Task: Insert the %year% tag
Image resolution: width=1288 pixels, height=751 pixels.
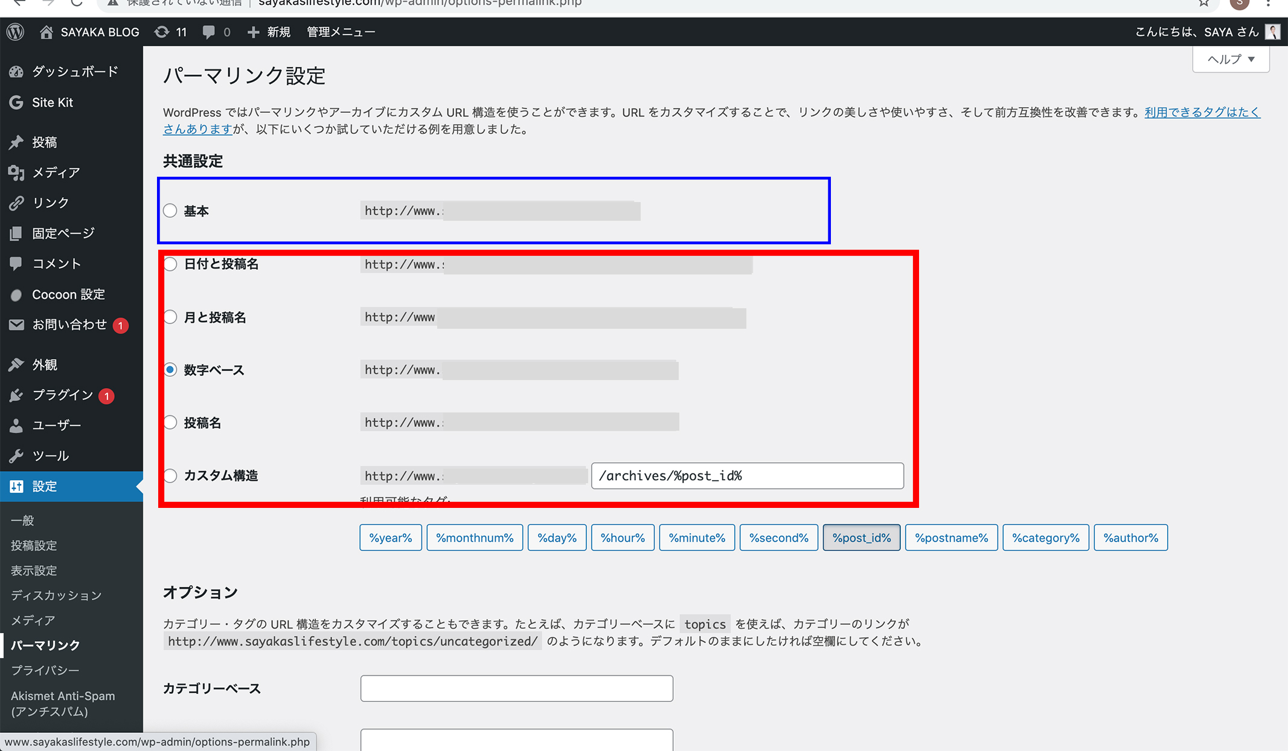Action: point(391,537)
